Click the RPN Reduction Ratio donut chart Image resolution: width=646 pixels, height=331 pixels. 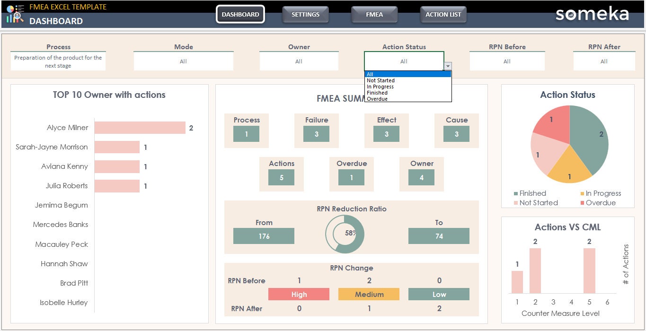click(x=344, y=233)
